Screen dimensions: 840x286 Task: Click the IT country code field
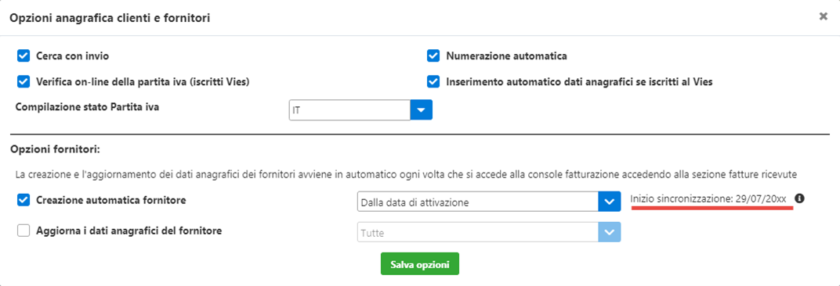click(x=349, y=110)
